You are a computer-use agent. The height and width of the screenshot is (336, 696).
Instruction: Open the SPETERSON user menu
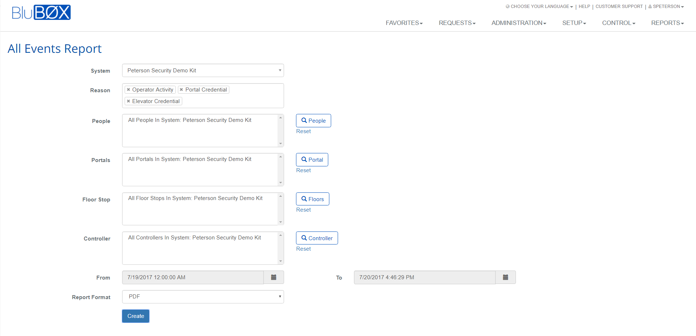[x=666, y=7]
